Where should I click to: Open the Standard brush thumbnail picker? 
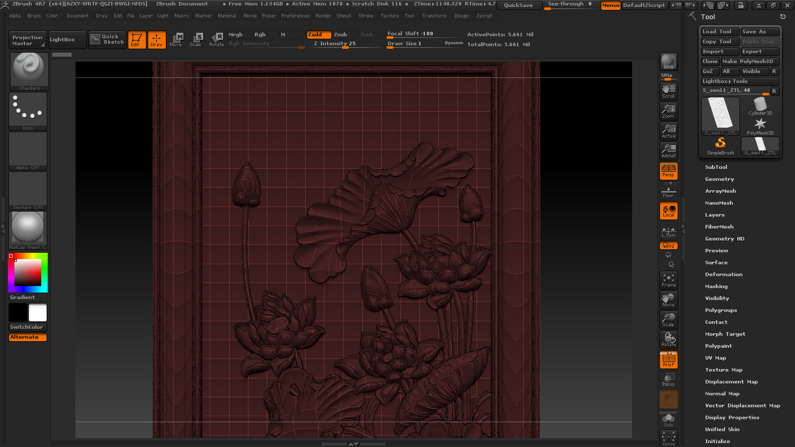click(29, 71)
